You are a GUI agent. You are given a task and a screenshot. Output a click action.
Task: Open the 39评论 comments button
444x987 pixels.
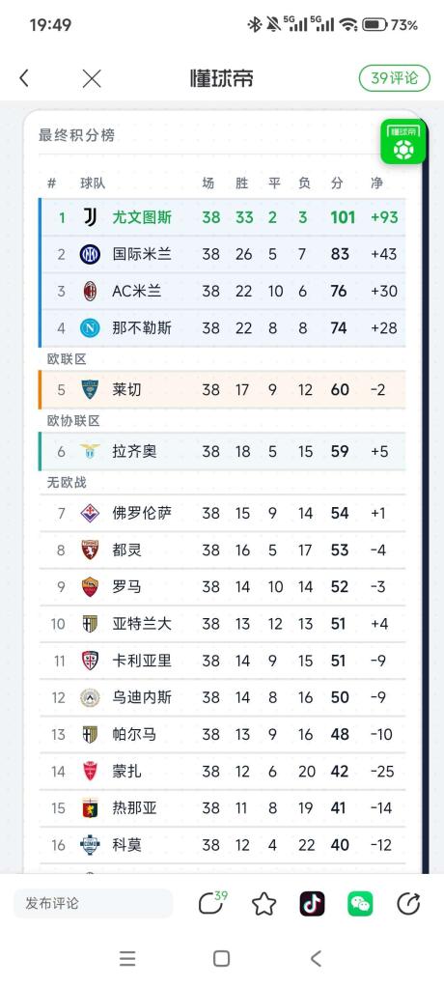pyautogui.click(x=395, y=78)
